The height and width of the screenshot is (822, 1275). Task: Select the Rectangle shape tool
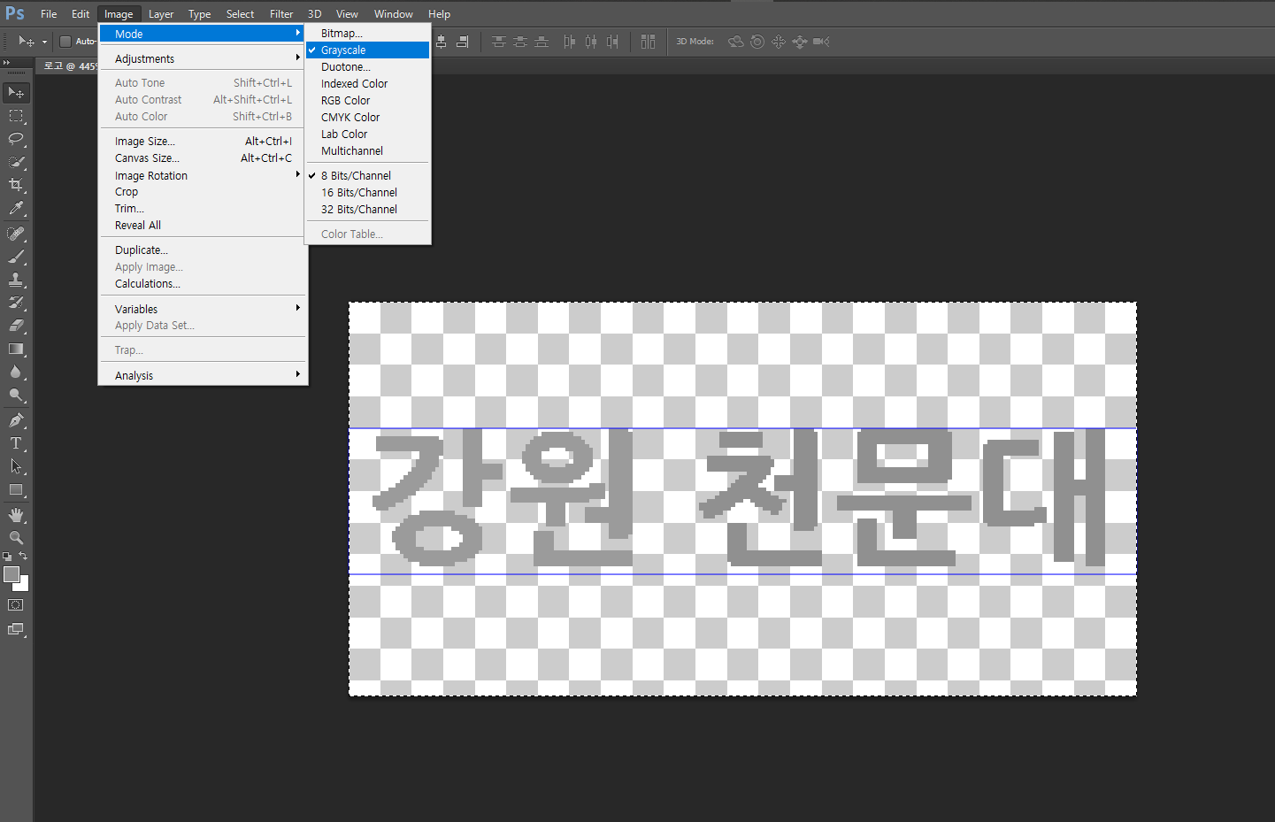tap(16, 489)
